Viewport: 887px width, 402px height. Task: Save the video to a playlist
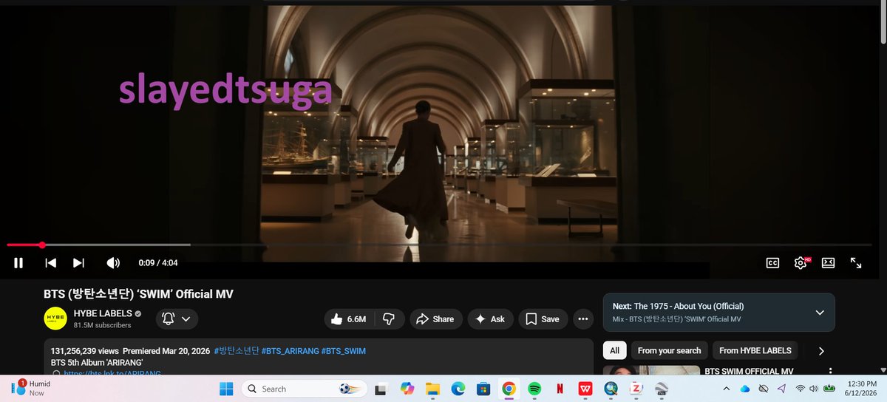pos(543,318)
